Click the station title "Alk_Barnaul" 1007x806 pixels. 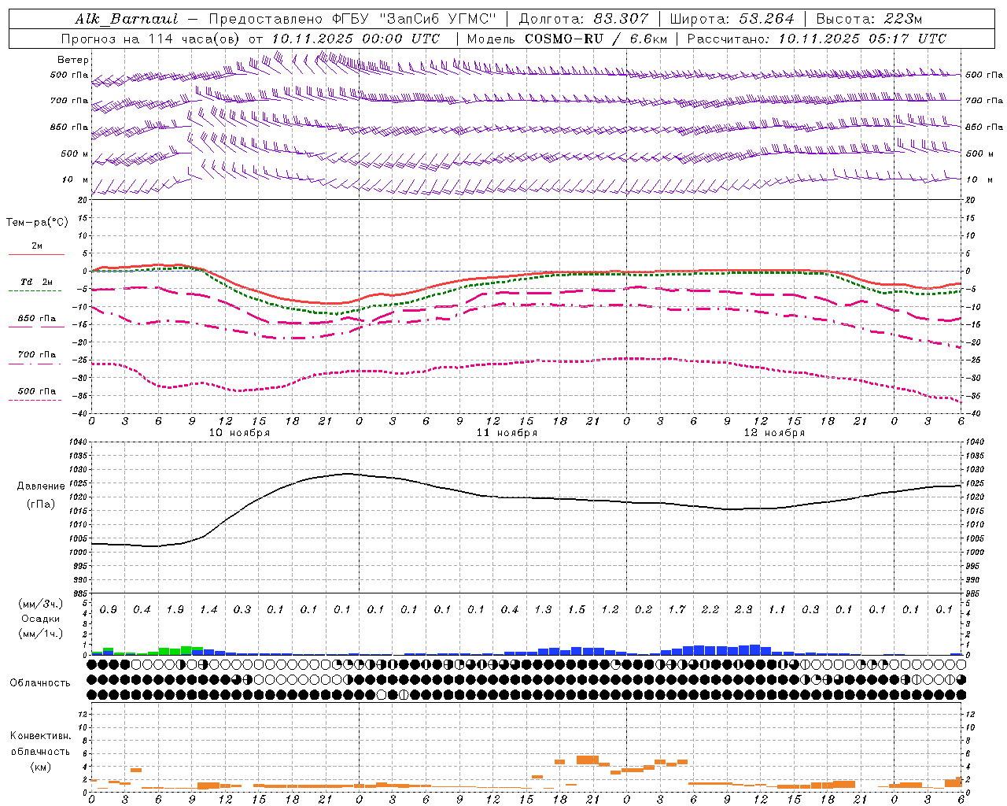(126, 19)
